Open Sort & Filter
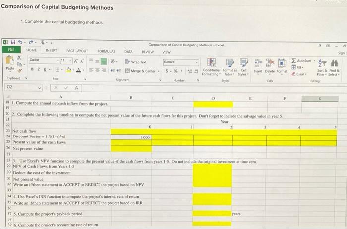 point(322,68)
